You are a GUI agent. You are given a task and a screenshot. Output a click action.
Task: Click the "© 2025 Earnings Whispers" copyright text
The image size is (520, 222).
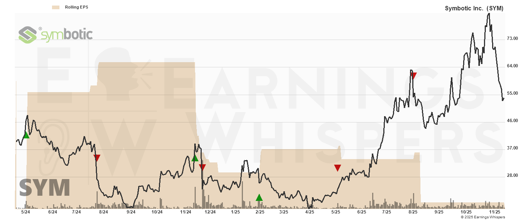point(483,217)
